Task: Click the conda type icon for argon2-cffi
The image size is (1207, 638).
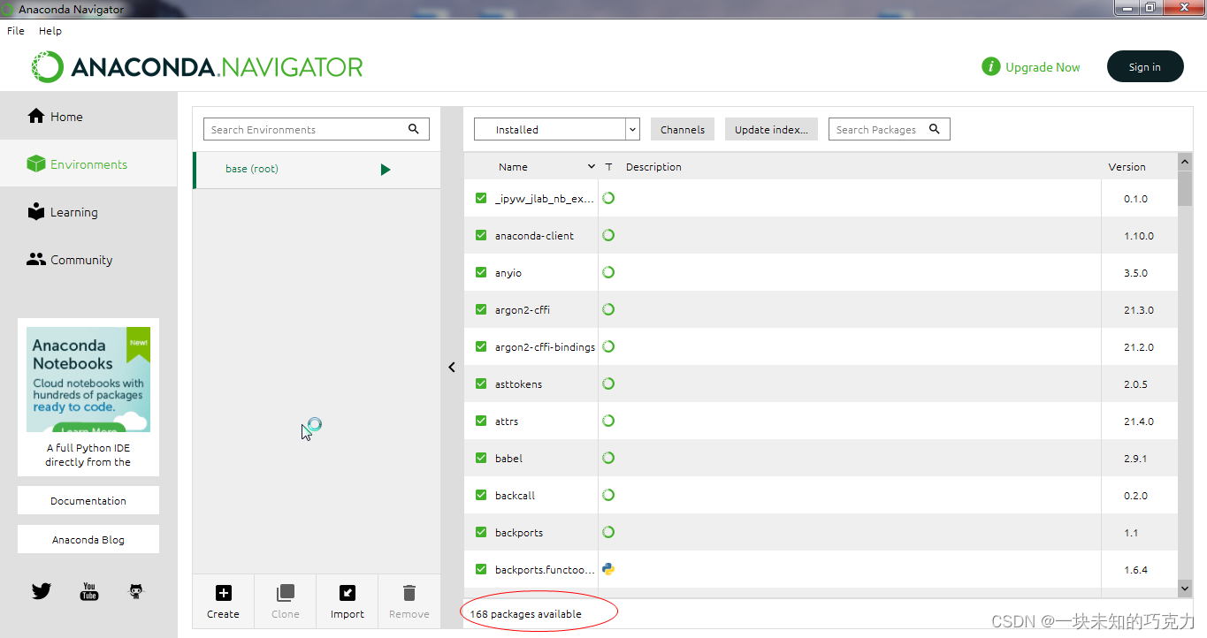Action: point(608,309)
